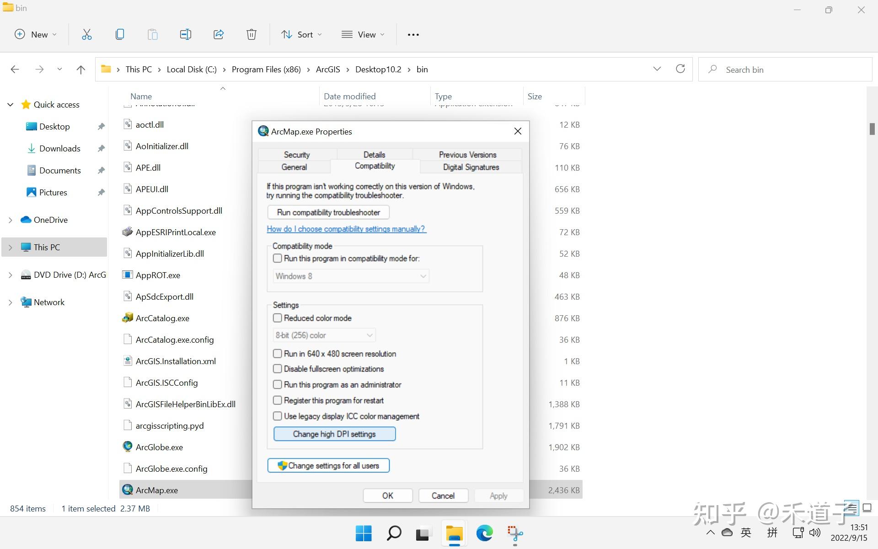Viewport: 878px width, 549px height.
Task: Switch to the Digital Signatures tab
Action: (471, 167)
